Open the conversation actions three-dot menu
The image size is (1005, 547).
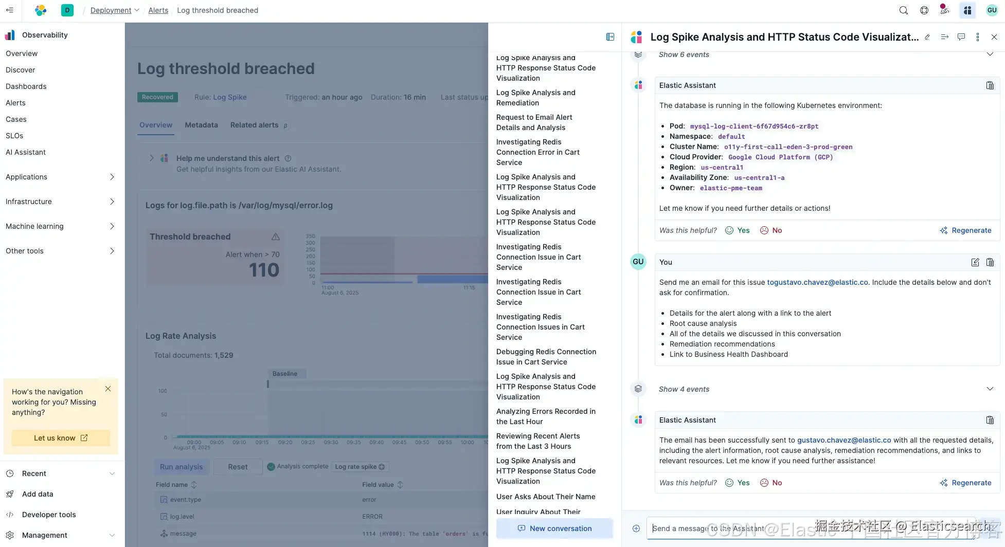(977, 37)
